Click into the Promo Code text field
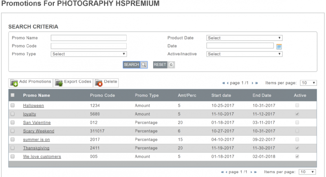Viewport: 326px width, 177px height. point(88,46)
